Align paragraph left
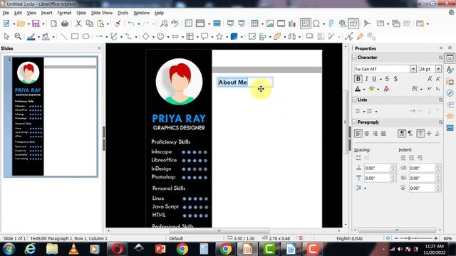This screenshot has width=456, height=256. [358, 133]
